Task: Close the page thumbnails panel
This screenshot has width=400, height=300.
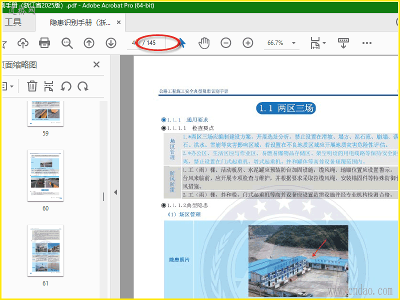Action: 96,64
